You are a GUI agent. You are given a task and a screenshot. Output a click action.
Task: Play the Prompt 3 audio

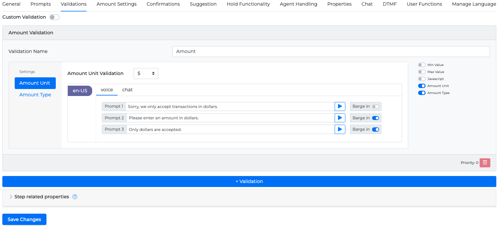340,129
